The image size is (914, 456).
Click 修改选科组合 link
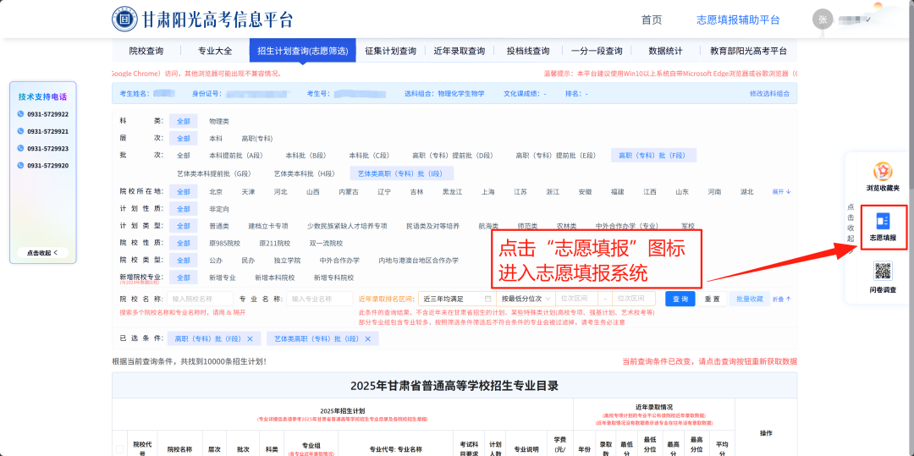tap(770, 93)
